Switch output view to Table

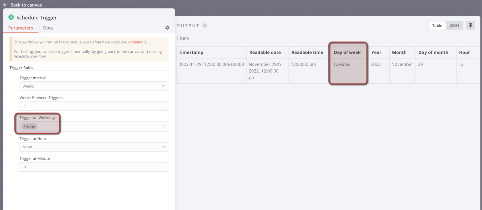coord(437,25)
